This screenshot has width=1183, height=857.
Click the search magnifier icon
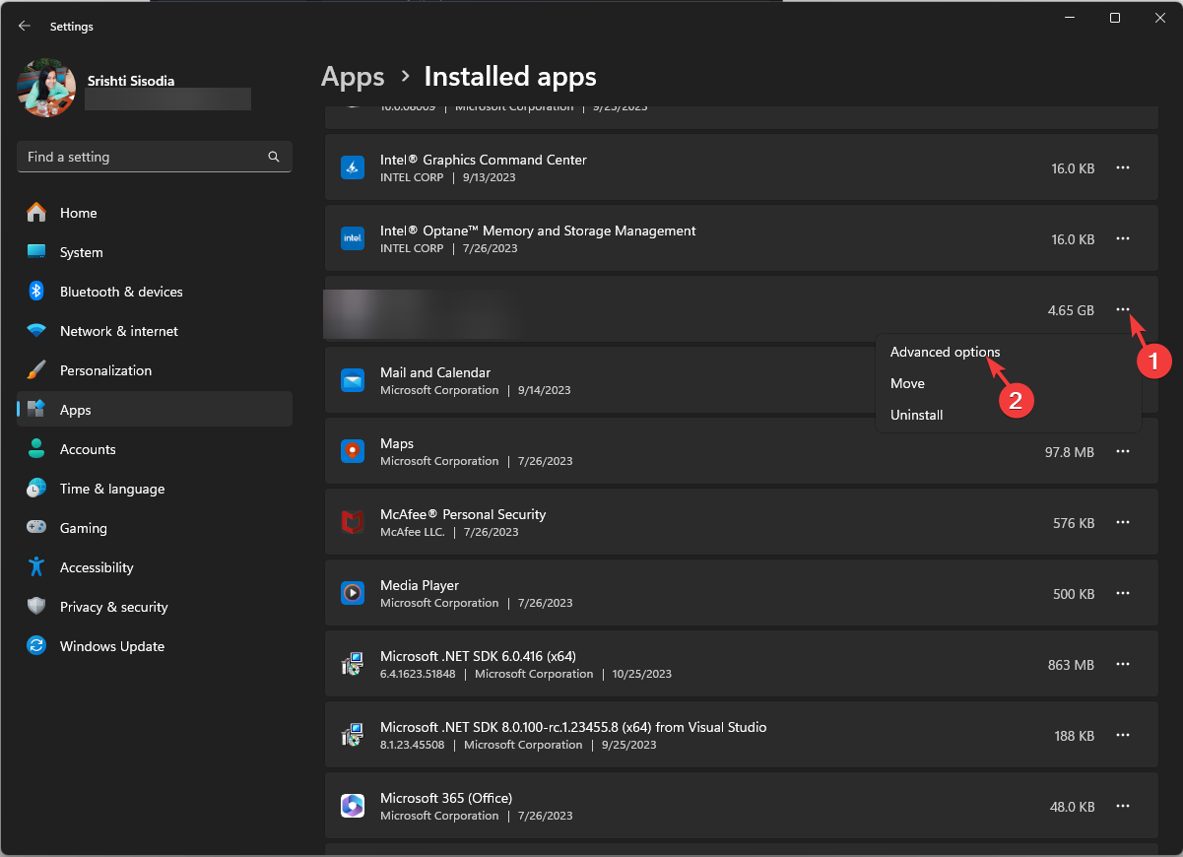(x=274, y=157)
